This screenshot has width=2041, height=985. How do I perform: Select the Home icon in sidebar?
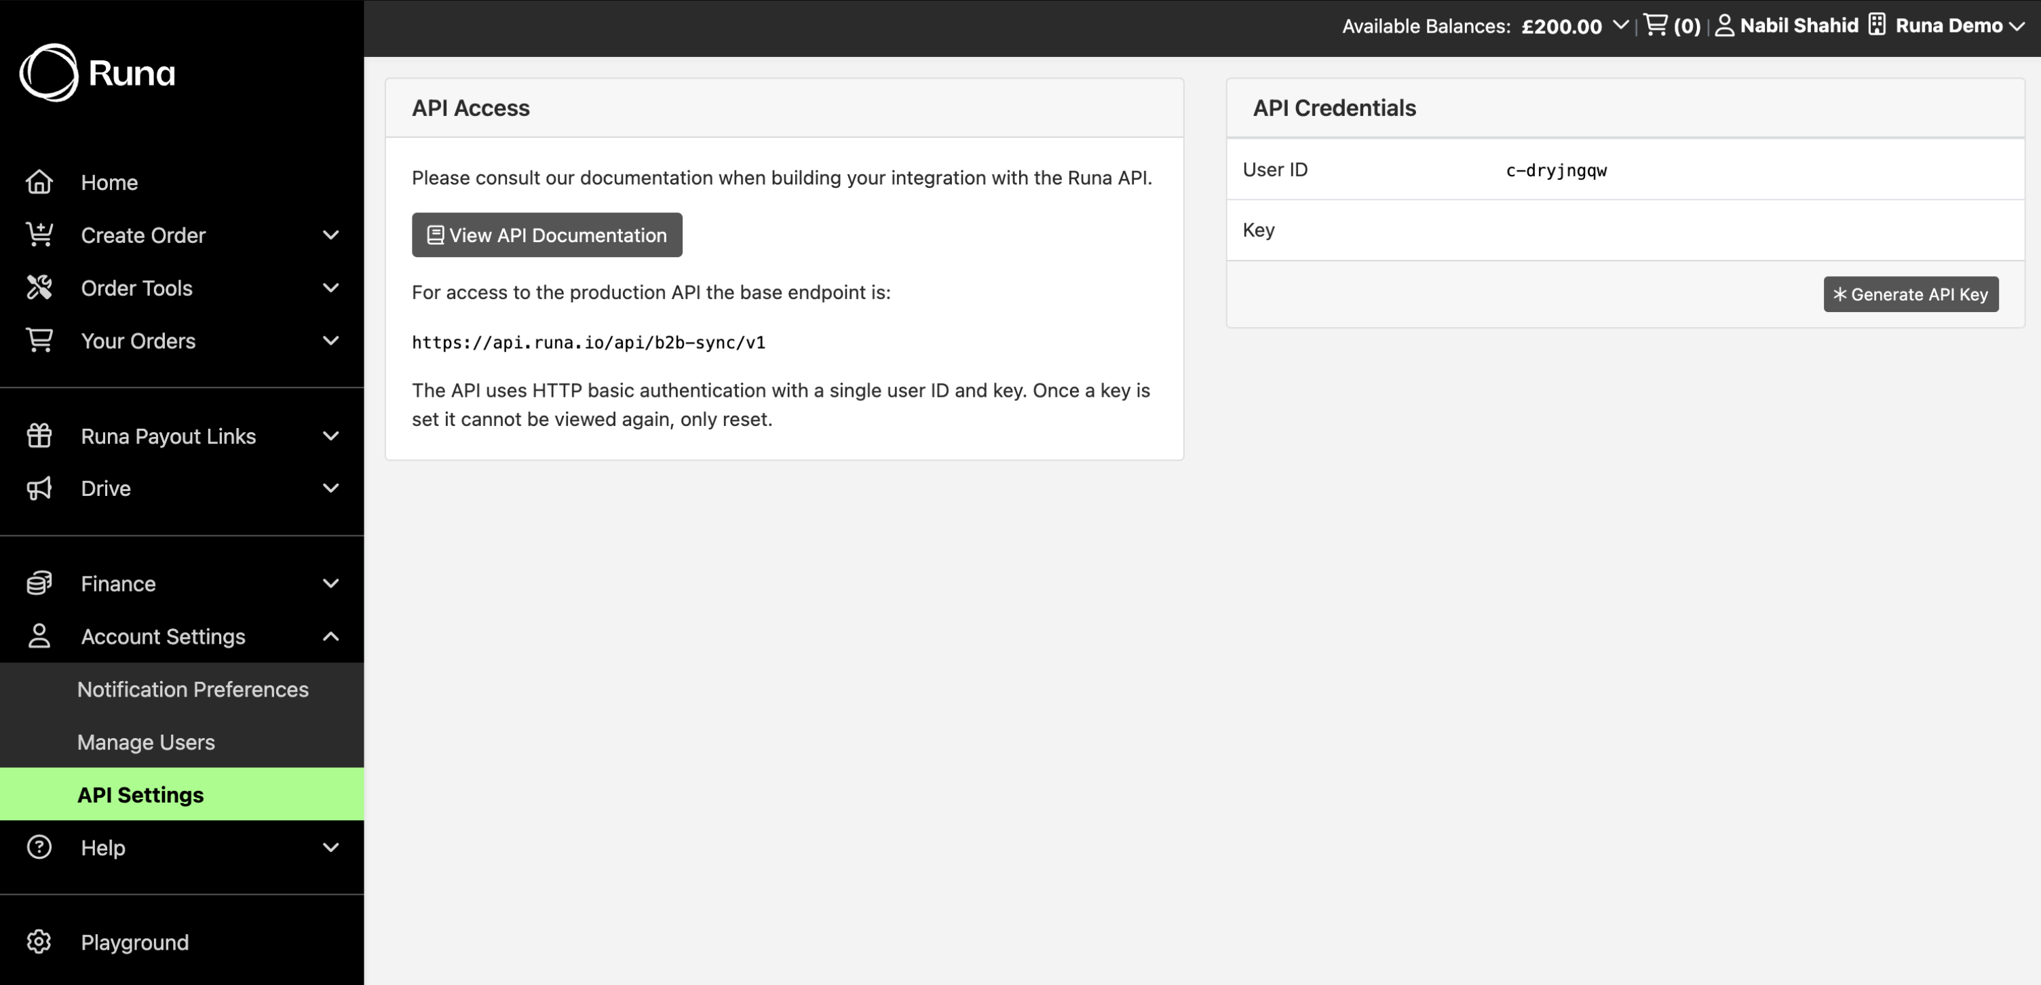point(39,182)
